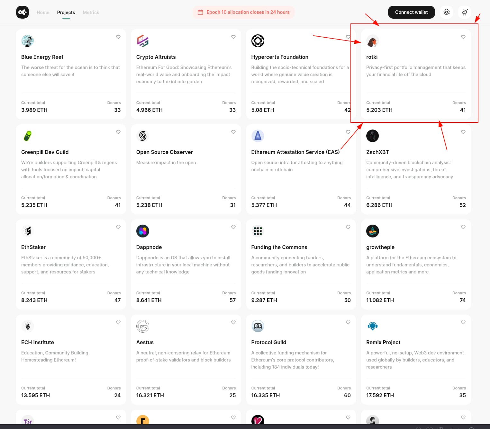Screen dimensions: 490x429
Task: Click the Dappnode project logo
Action: click(x=143, y=231)
